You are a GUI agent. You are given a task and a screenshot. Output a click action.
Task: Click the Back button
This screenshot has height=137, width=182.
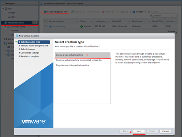coord(126,131)
